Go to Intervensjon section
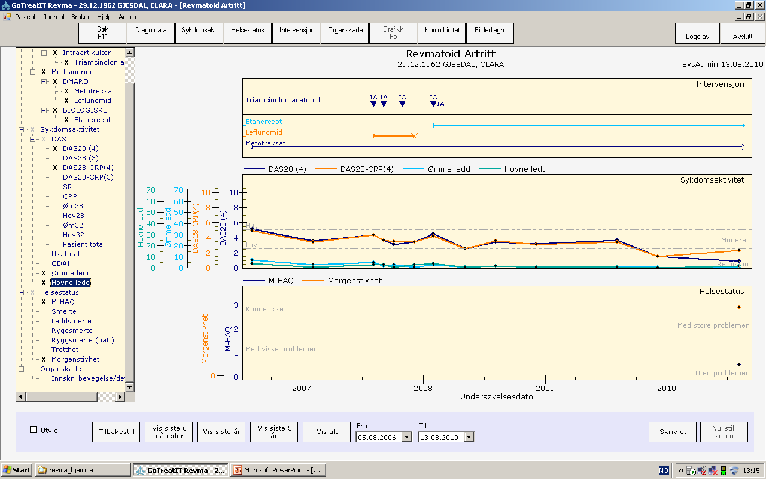766x479 pixels. pyautogui.click(x=296, y=33)
